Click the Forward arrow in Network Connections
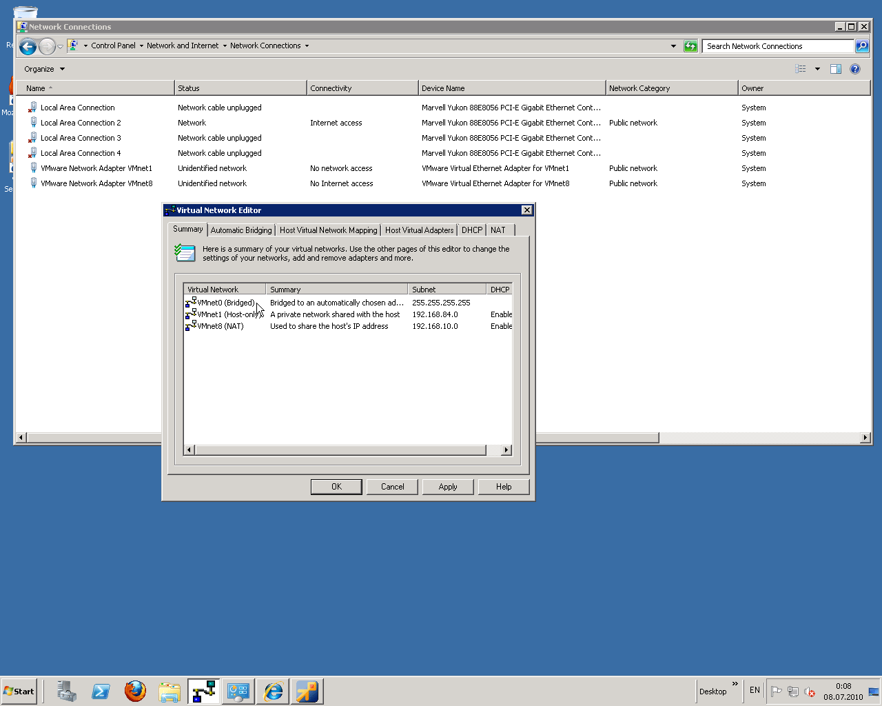This screenshot has height=706, width=882. pos(47,46)
